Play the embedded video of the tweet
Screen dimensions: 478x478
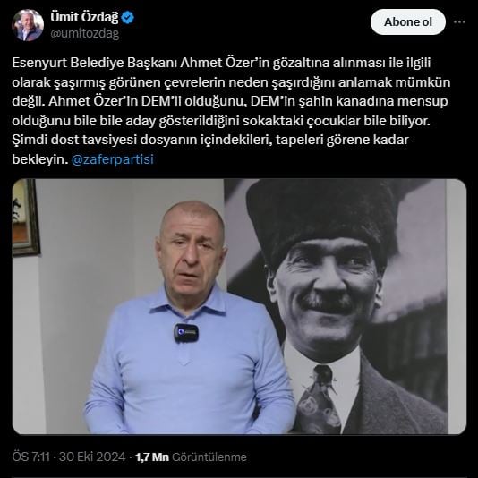pyautogui.click(x=239, y=306)
